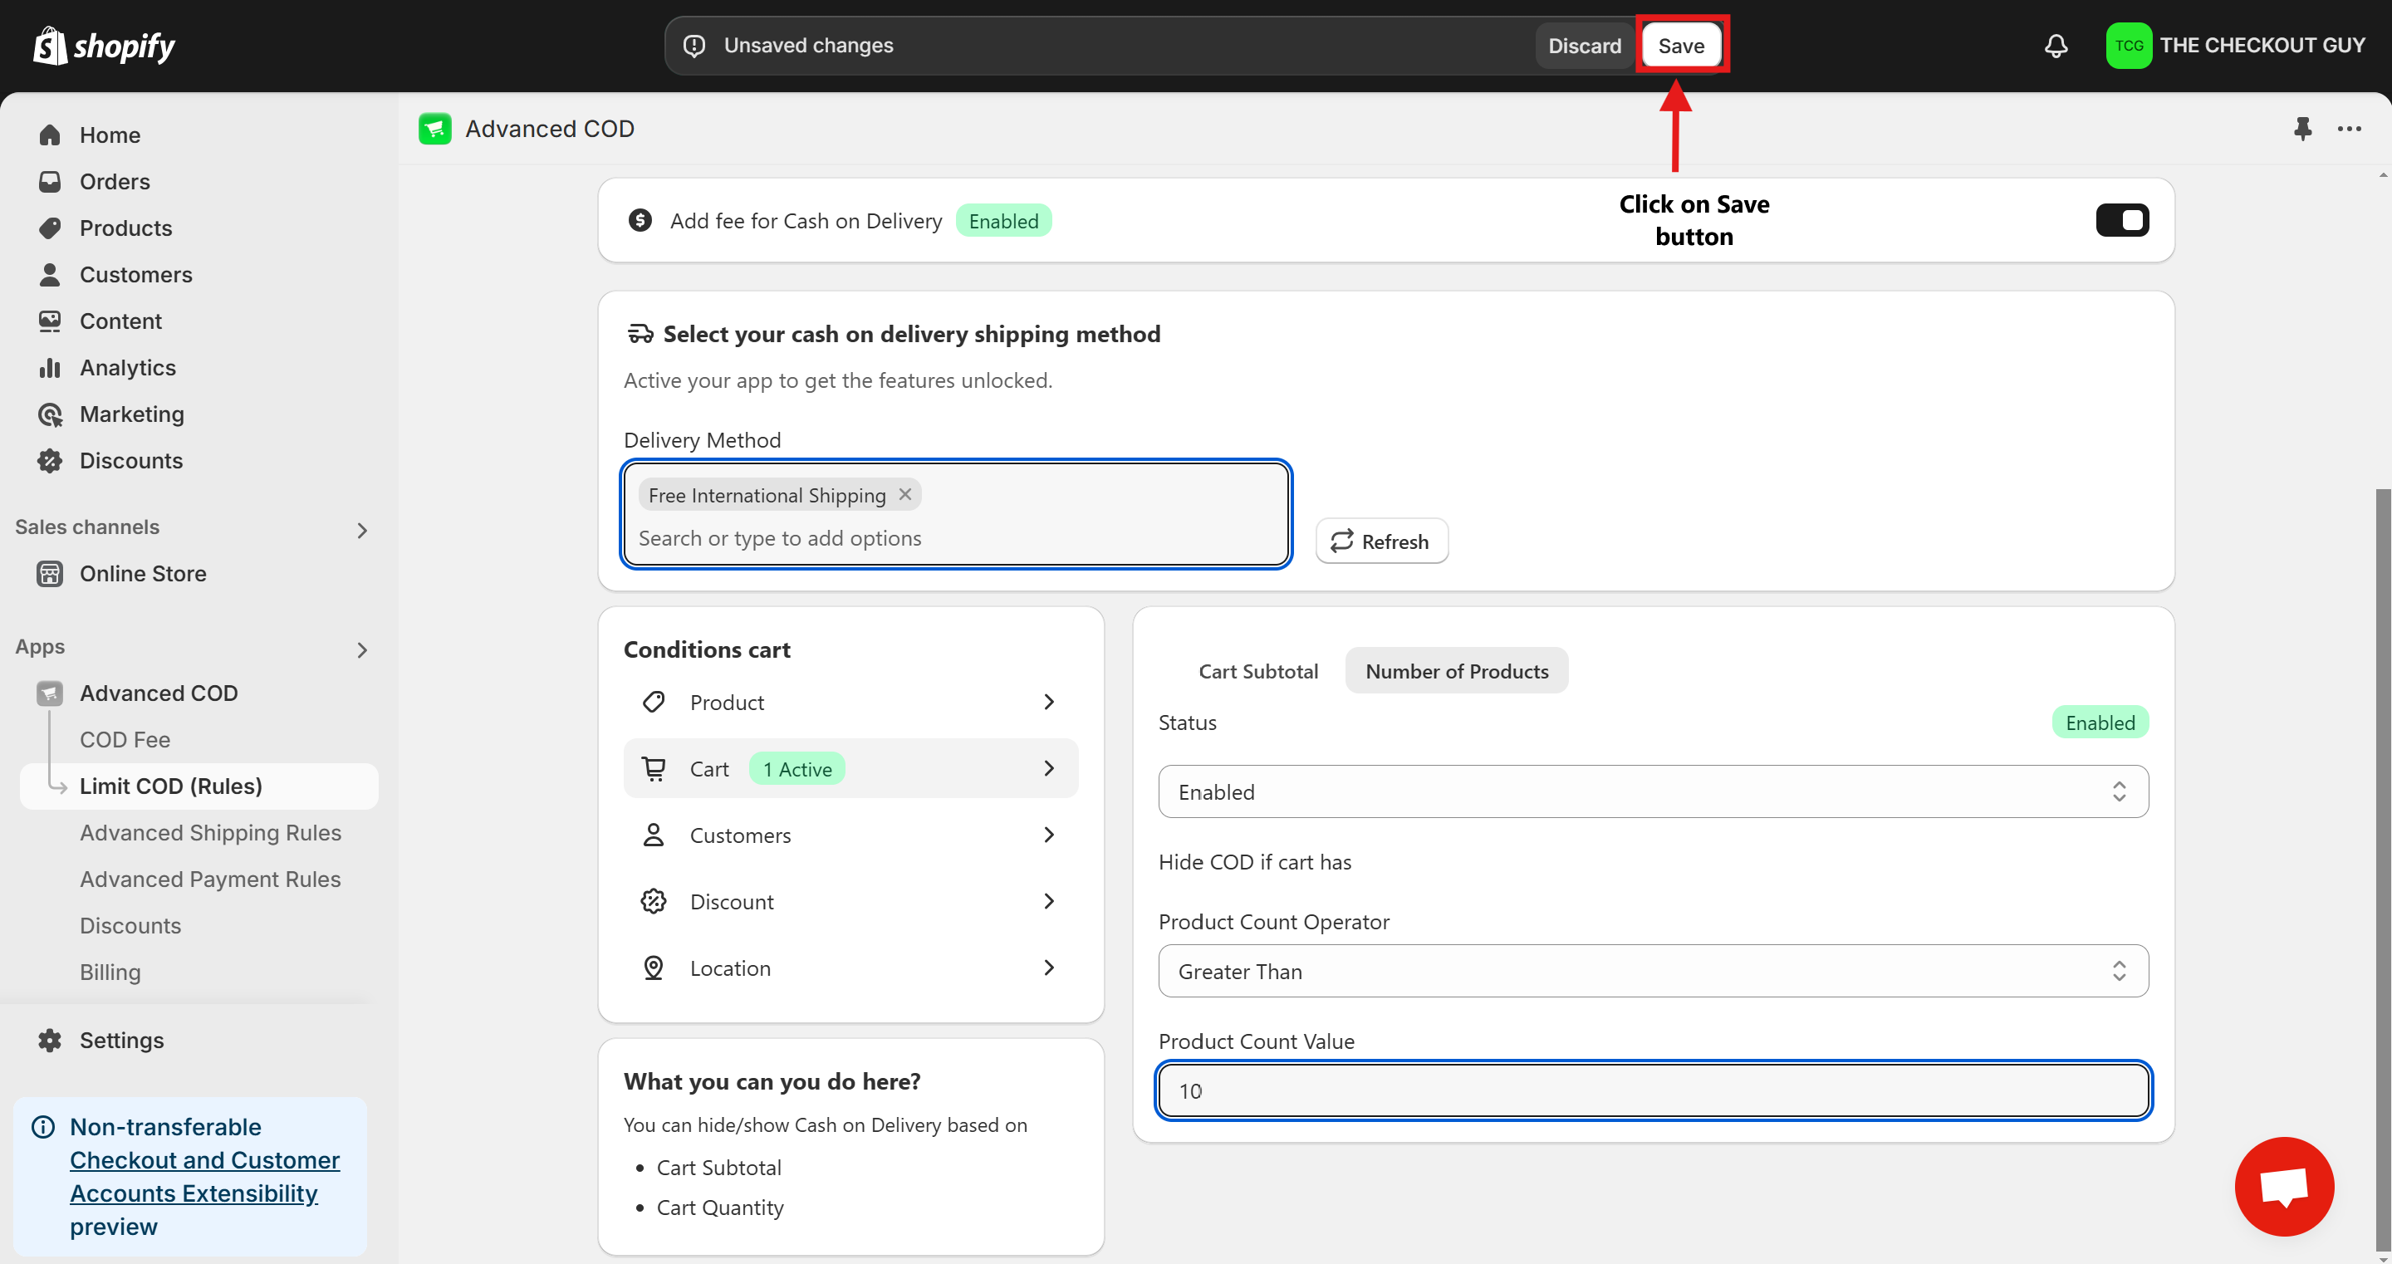Click the Marketing target icon
This screenshot has width=2392, height=1264.
pyautogui.click(x=50, y=414)
